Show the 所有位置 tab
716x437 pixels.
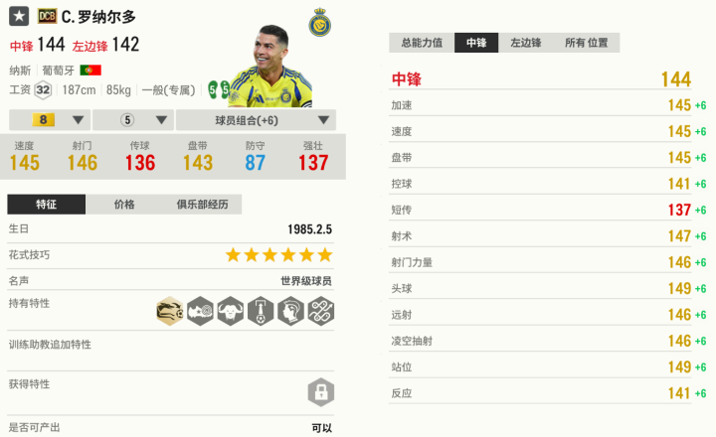pyautogui.click(x=587, y=43)
